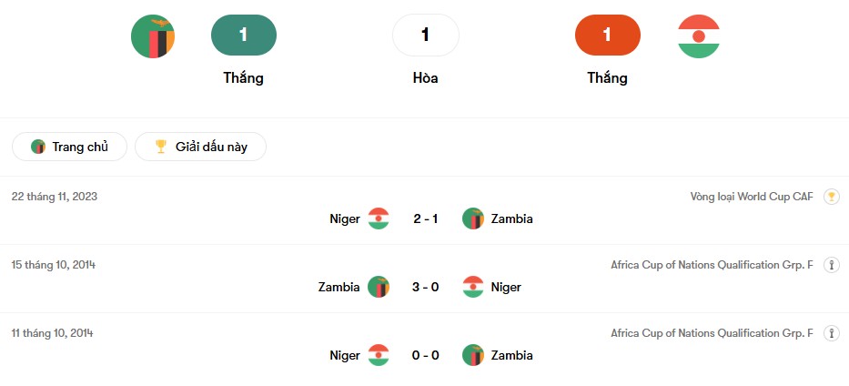Click Niger flag in the 2 - 1 match
The image size is (849, 386).
pyautogui.click(x=379, y=218)
